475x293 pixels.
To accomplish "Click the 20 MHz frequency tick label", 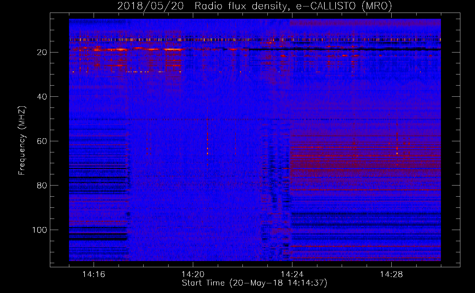I will [42, 52].
